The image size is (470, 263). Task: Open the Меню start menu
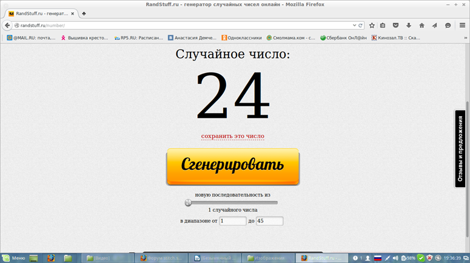click(x=14, y=258)
